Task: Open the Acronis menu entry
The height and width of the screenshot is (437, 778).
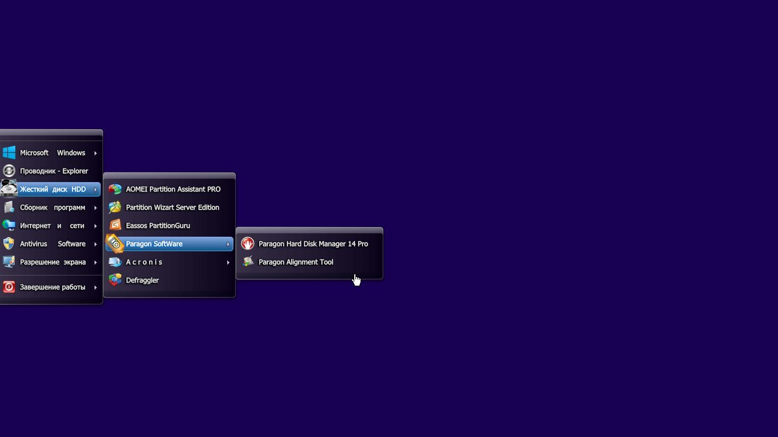Action: [169, 262]
